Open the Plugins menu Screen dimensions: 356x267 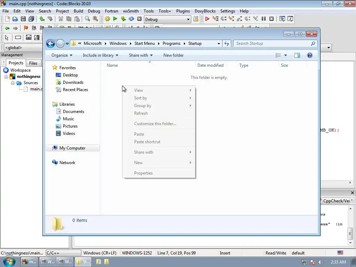(183, 11)
